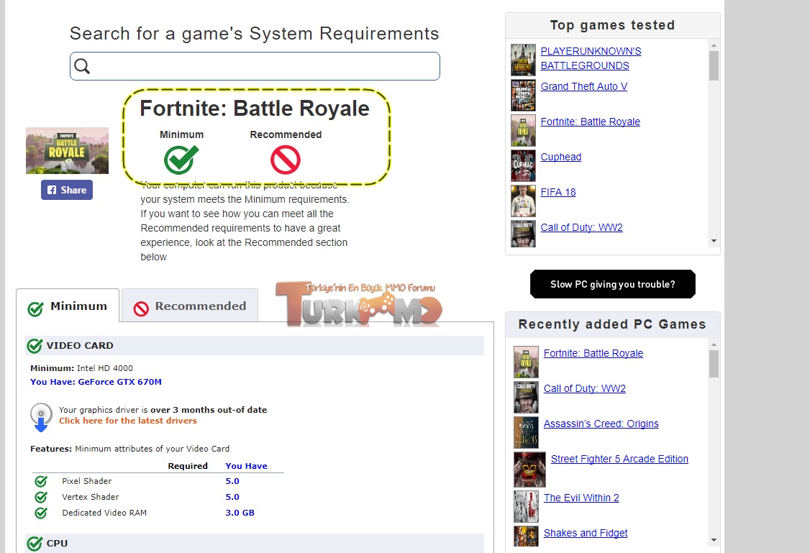Click the PUBG game thumbnail
This screenshot has height=553, width=810.
pyautogui.click(x=523, y=60)
